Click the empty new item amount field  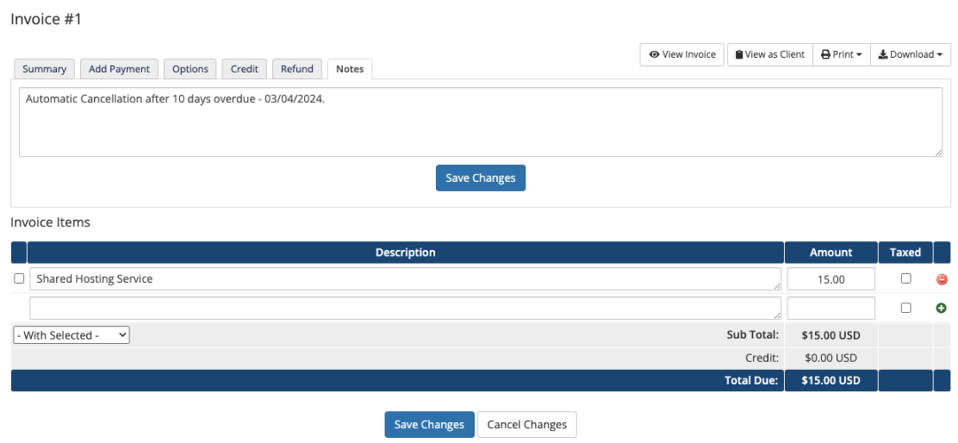(830, 308)
